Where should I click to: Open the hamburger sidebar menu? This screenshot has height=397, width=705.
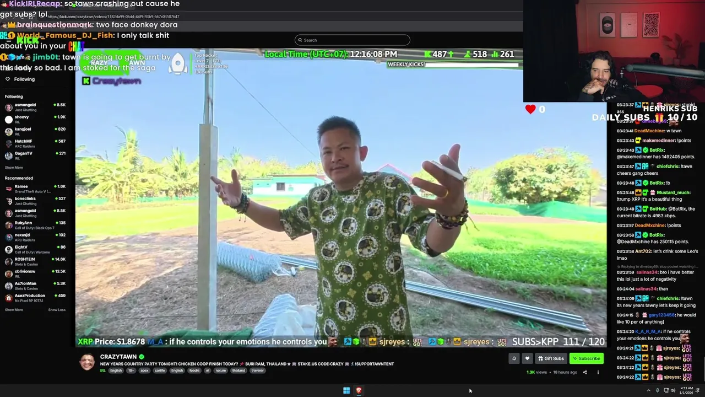point(8,41)
